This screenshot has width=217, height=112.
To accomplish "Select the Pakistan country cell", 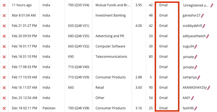I will 49,108.
